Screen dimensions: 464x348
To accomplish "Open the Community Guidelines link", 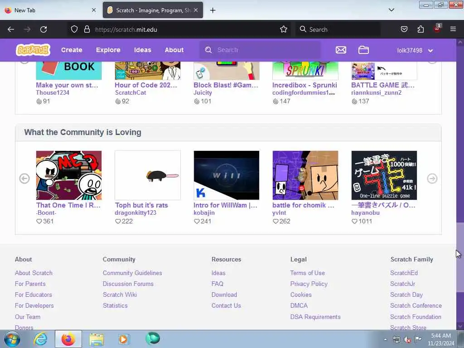I will 132,273.
